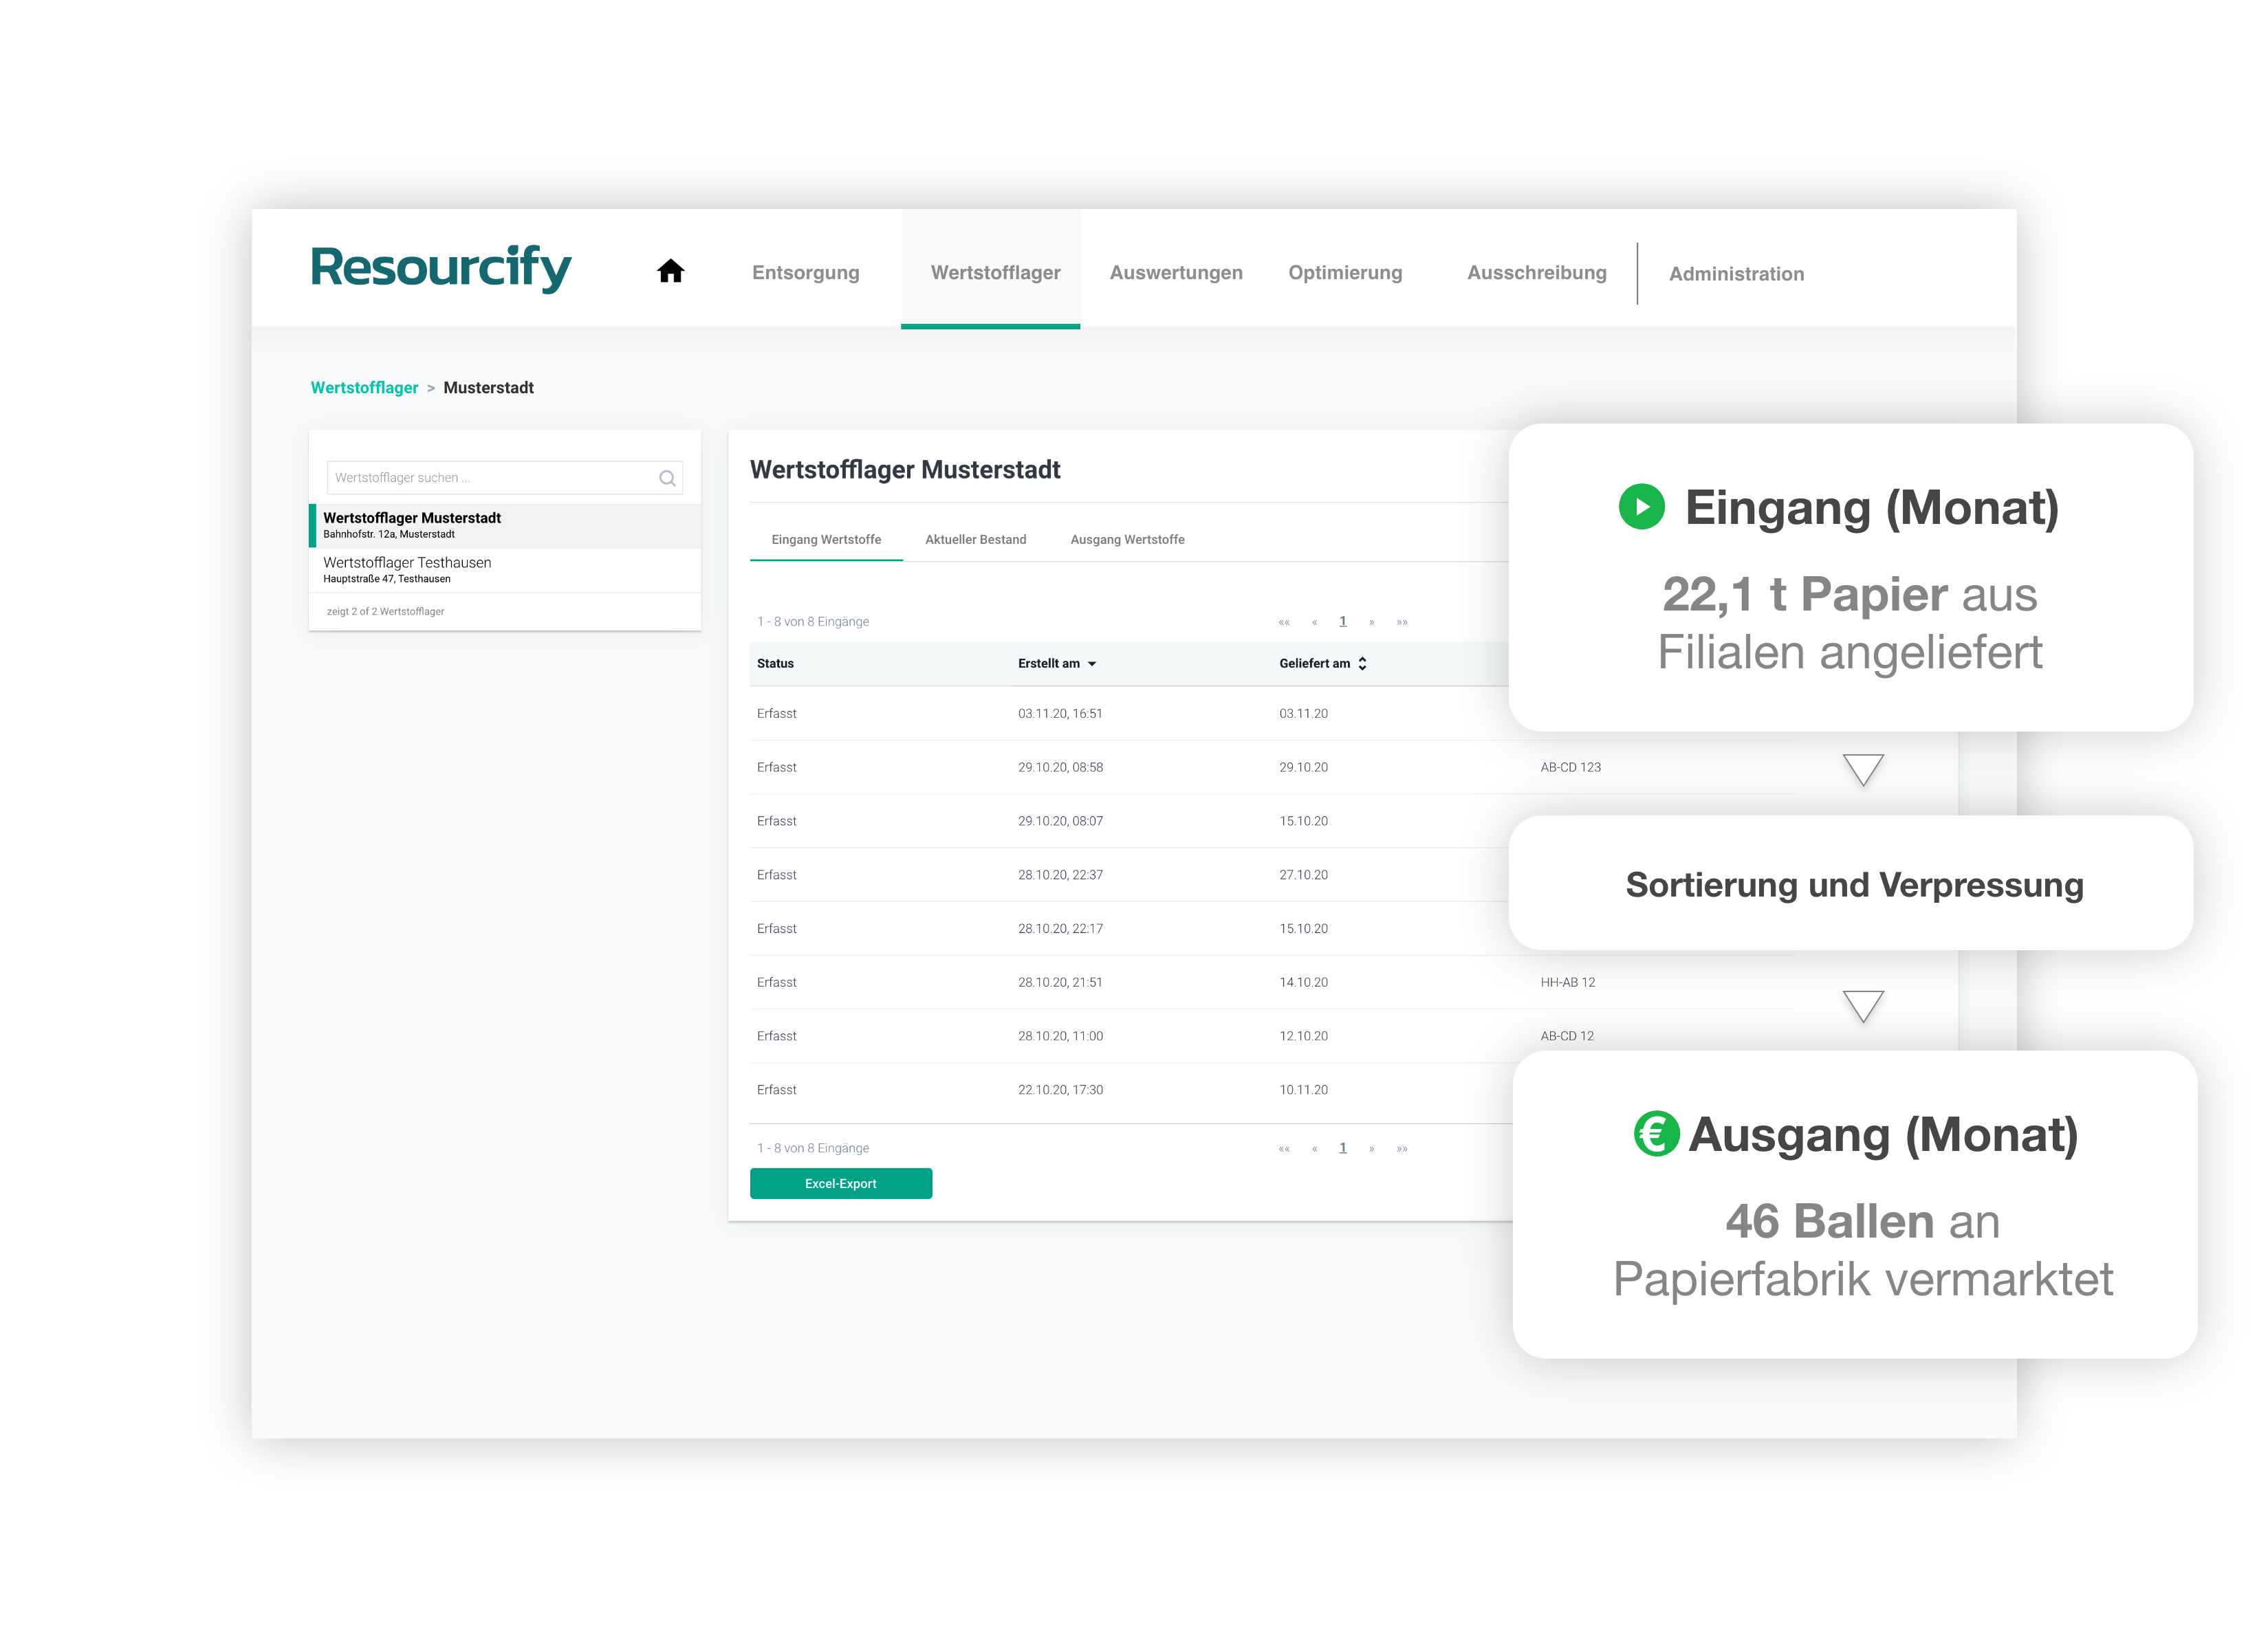Open the Auswertungen section
Image resolution: width=2268 pixels, height=1646 pixels.
click(1176, 273)
